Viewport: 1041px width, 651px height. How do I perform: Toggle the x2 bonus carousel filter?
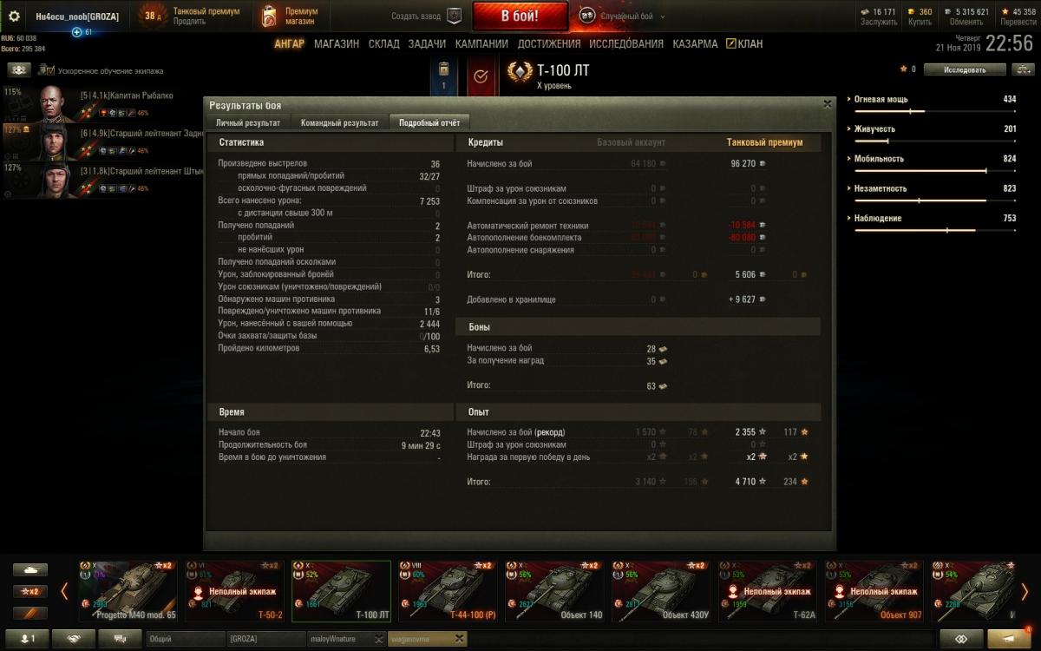point(30,591)
